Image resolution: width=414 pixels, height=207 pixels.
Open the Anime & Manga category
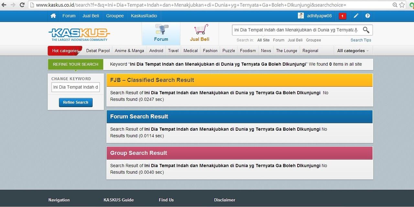click(129, 51)
